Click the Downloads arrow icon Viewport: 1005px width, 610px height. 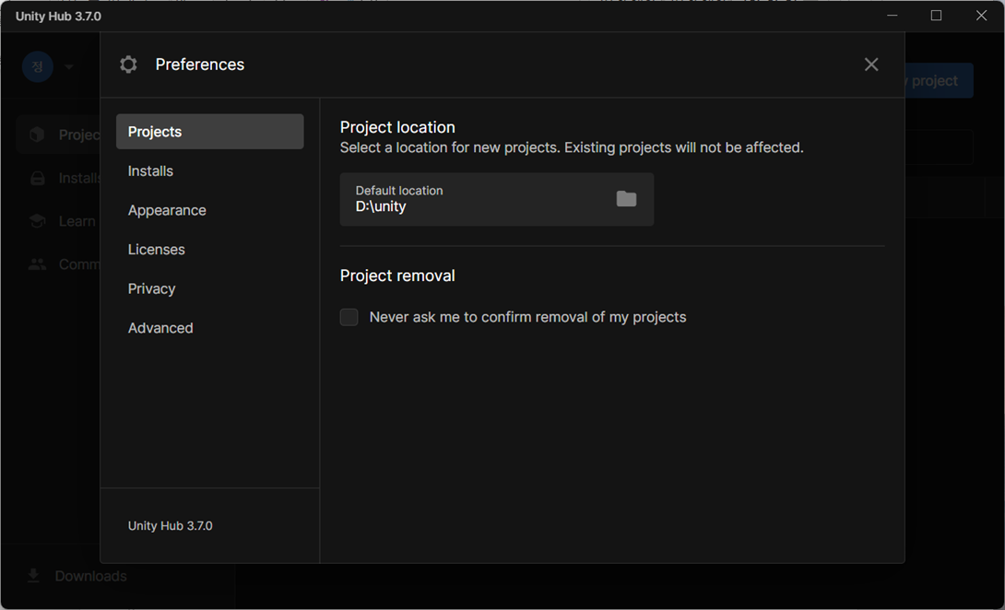[33, 576]
